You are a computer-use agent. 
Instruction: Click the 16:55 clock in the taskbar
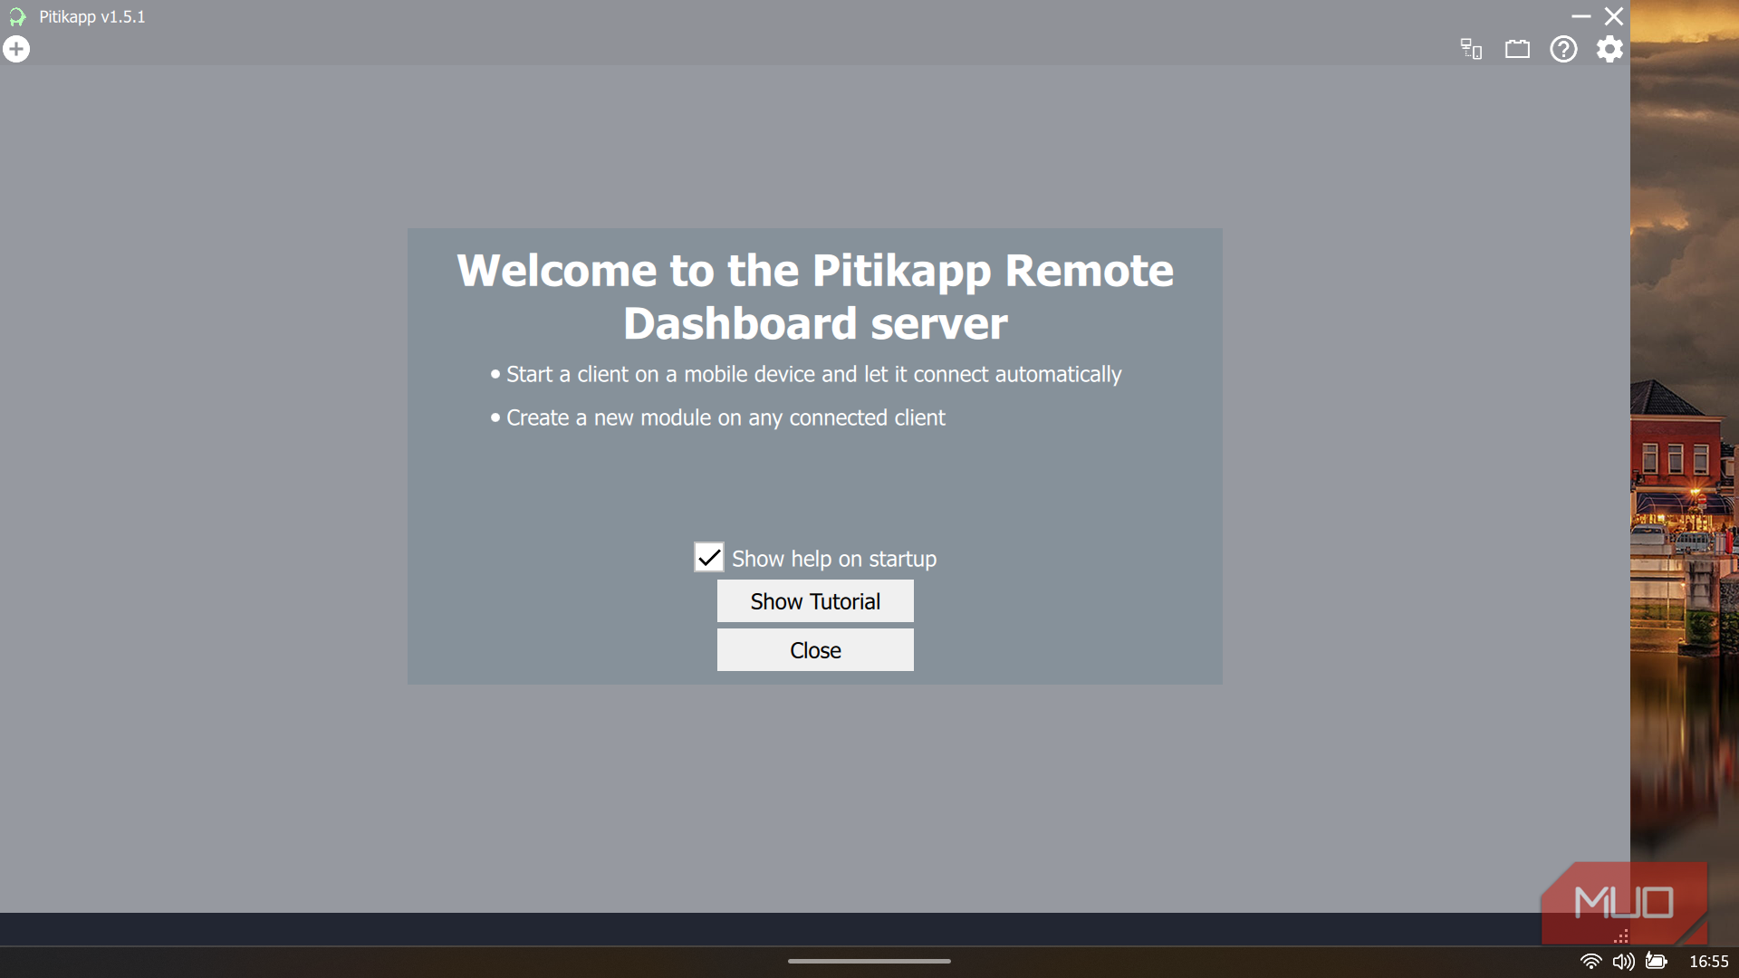[1709, 961]
